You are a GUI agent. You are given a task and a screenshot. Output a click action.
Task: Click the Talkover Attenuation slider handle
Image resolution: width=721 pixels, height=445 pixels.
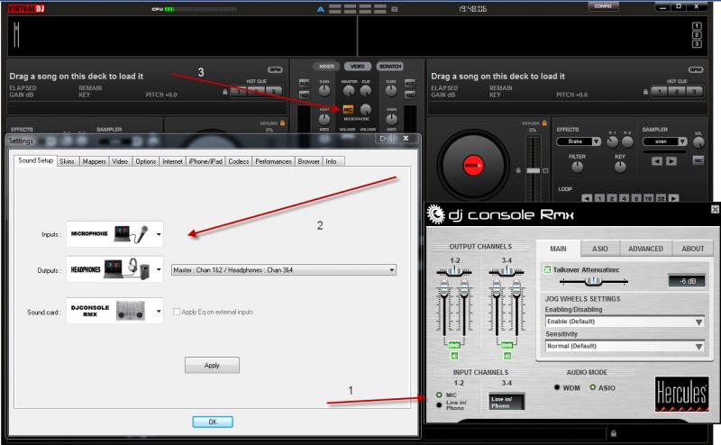pos(593,280)
